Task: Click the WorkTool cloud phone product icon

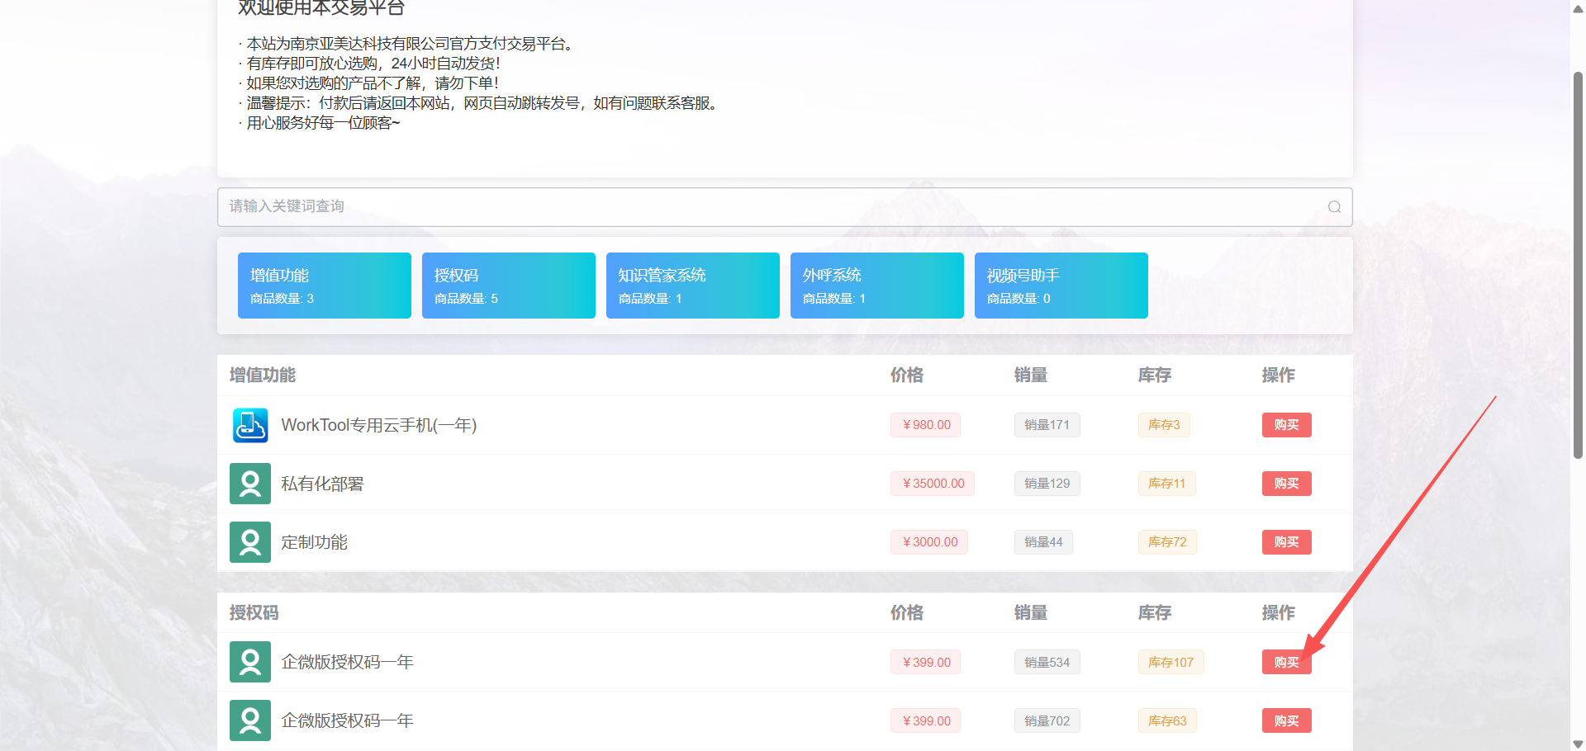Action: pos(250,425)
